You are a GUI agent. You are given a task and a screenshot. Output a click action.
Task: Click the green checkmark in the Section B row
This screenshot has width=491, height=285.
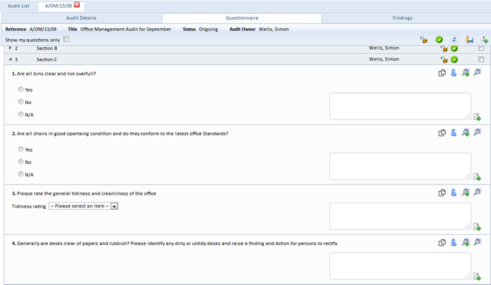click(x=454, y=49)
